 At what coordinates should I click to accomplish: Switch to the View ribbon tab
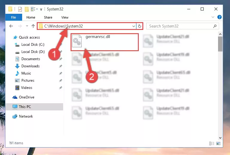click(x=65, y=17)
